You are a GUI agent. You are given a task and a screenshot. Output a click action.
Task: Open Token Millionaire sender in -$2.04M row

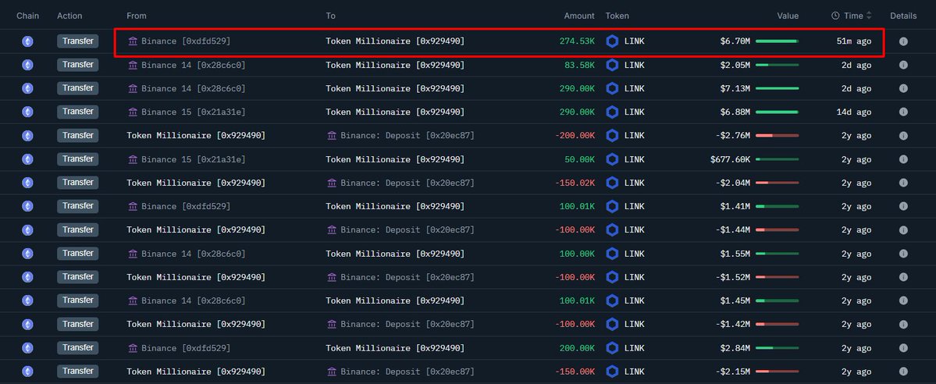coord(196,183)
